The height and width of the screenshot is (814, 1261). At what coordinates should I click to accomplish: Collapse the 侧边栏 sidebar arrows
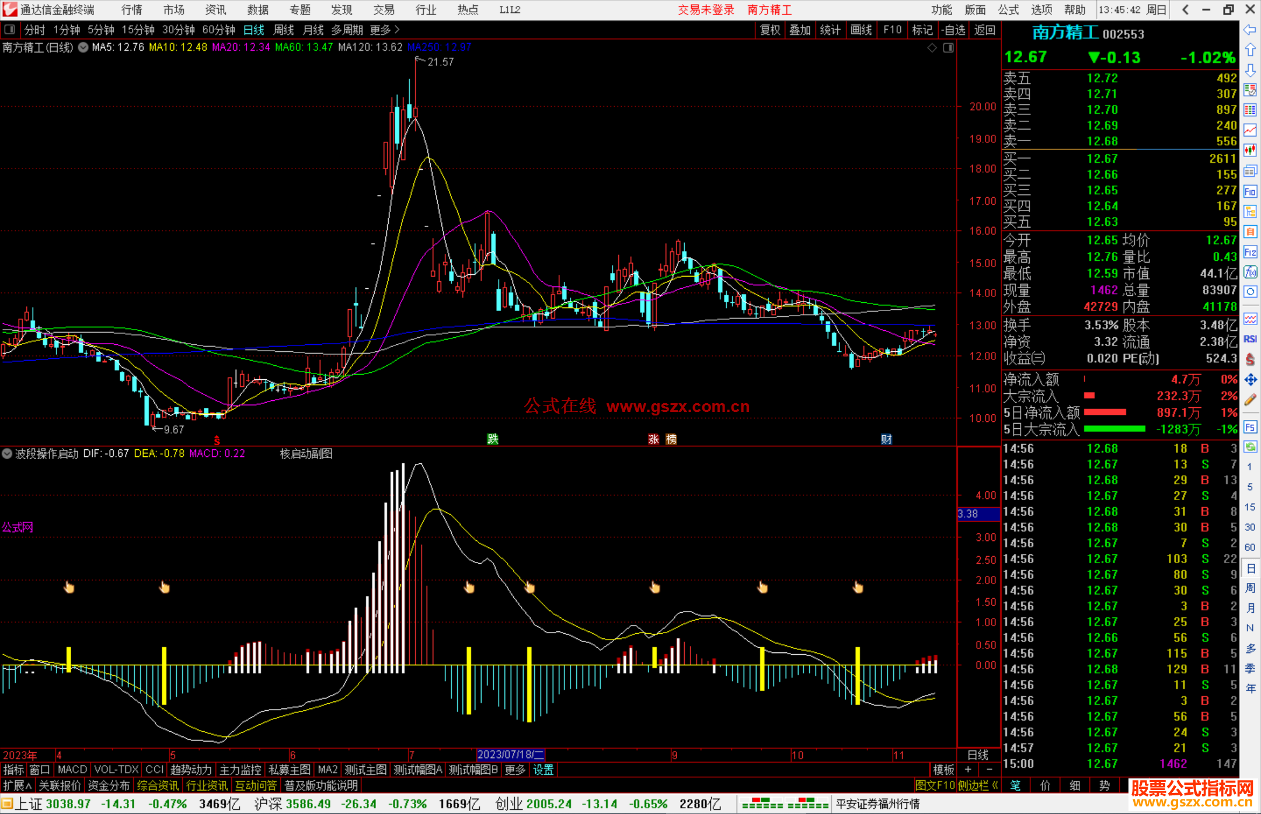coord(995,785)
